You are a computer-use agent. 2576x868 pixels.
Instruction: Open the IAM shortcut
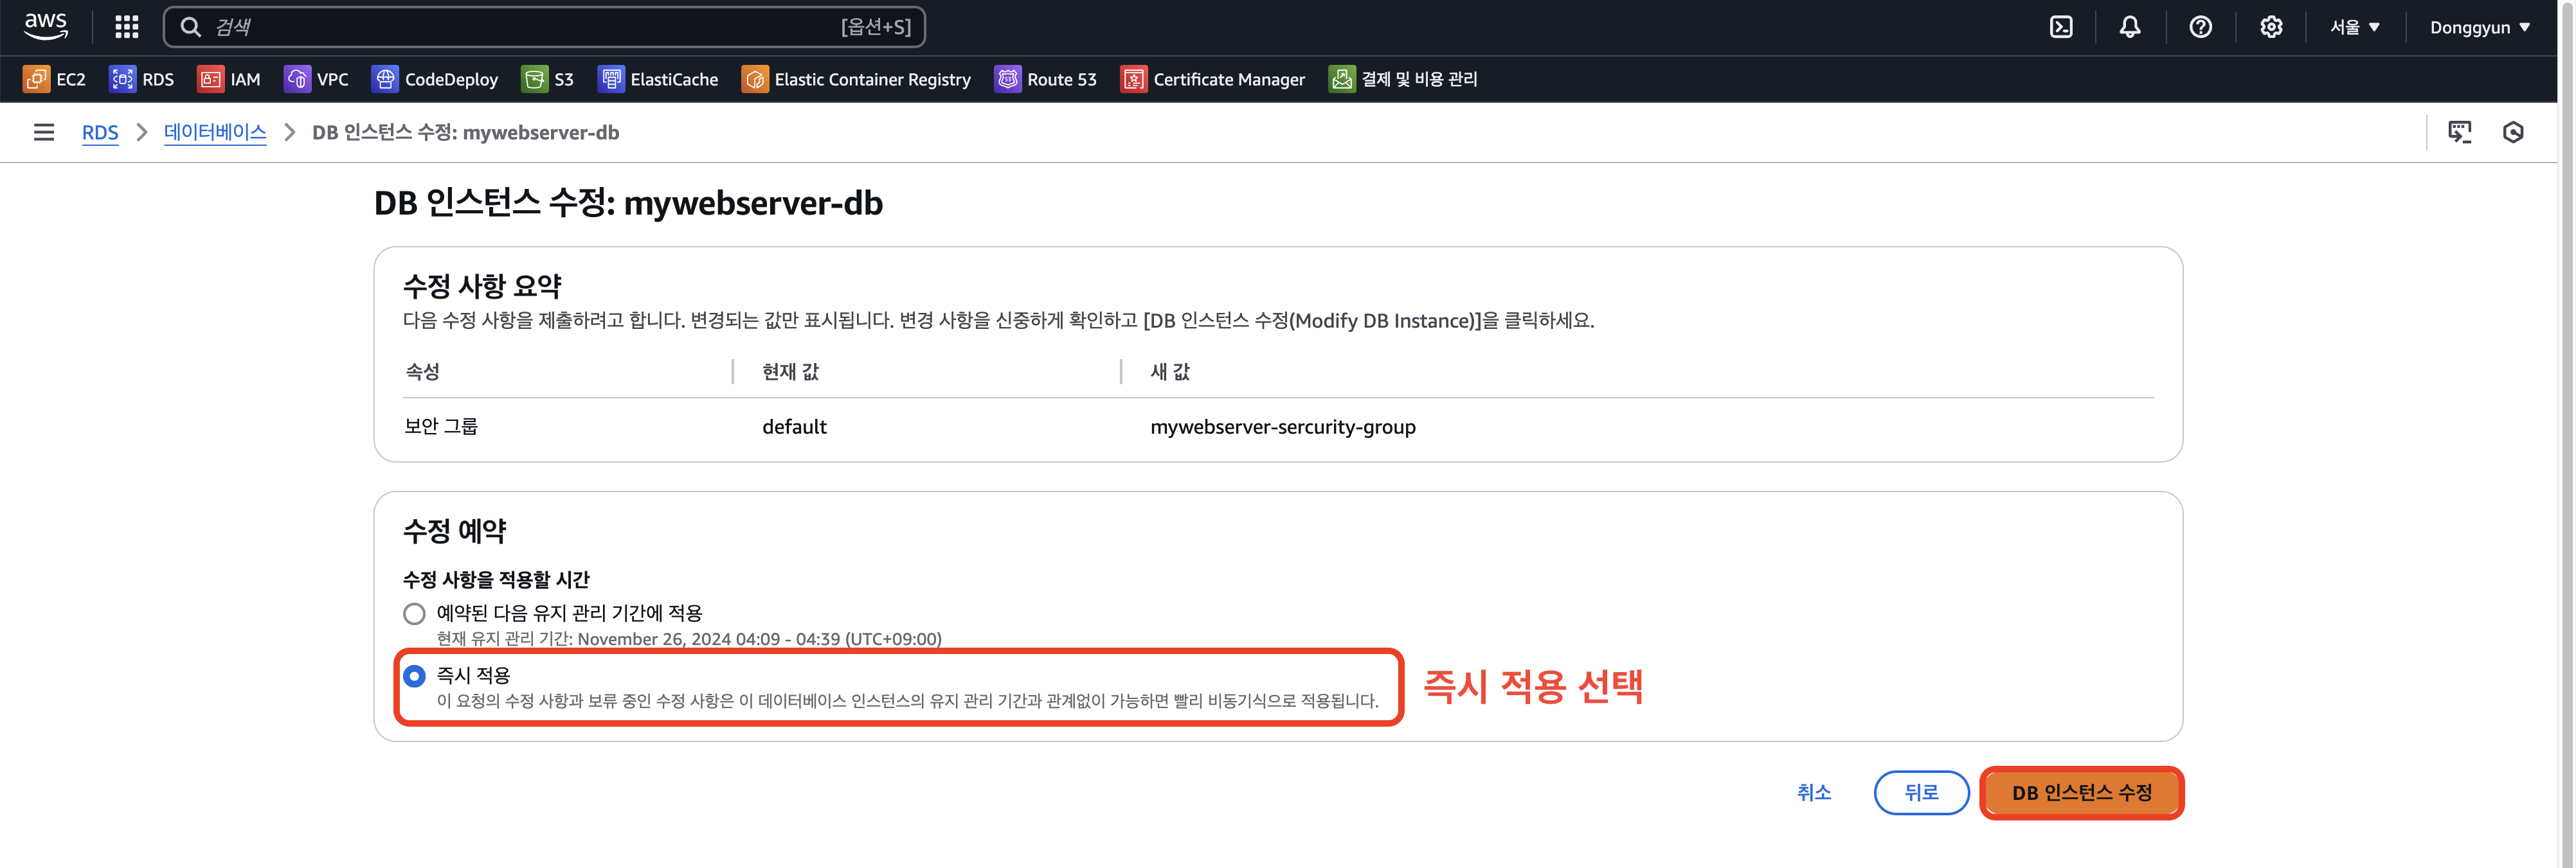pos(229,79)
